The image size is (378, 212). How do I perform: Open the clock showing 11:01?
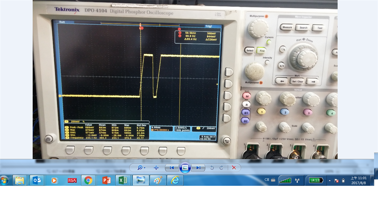[358, 178]
